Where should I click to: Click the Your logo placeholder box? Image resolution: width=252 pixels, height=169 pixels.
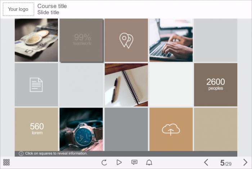pos(18,9)
